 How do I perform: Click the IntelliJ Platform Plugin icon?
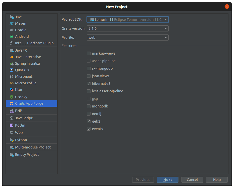pos(12,43)
